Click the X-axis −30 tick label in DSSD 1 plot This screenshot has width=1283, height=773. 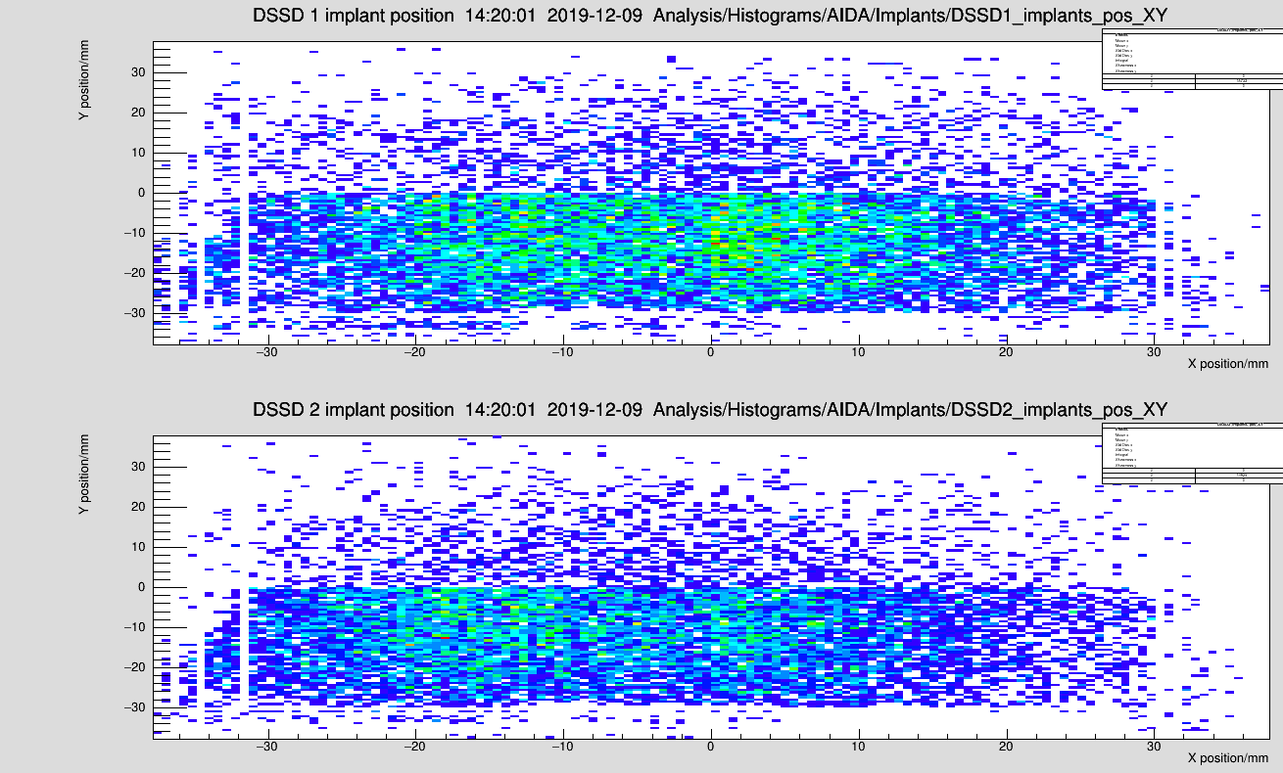pos(266,352)
